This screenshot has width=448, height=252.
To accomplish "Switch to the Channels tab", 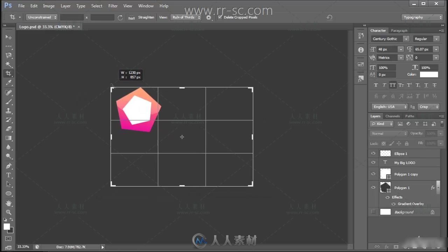I will (x=392, y=116).
